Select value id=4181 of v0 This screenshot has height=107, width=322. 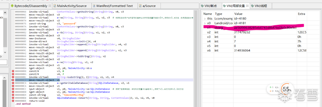[x=240, y=23]
